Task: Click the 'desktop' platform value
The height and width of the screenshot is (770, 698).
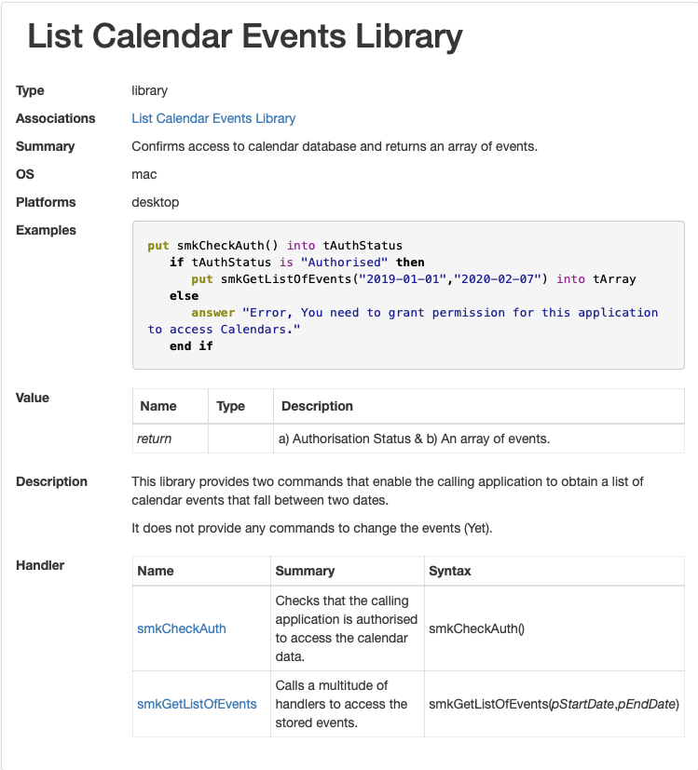Action: 155,202
